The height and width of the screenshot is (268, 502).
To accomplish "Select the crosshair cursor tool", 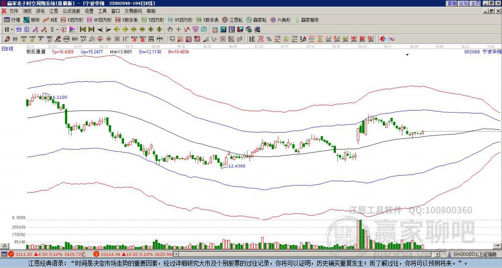I will pos(178,29).
